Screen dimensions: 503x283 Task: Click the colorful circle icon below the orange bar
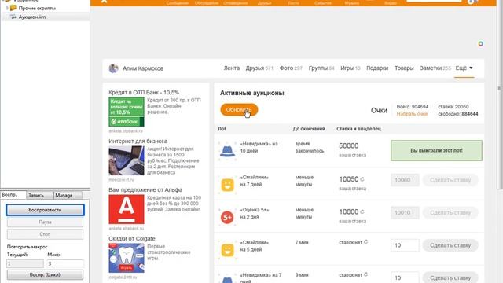click(x=480, y=44)
